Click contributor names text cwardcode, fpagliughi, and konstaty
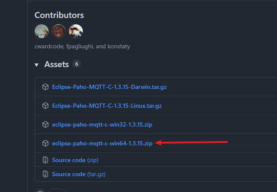Viewport: 277px width, 192px height. (82, 47)
